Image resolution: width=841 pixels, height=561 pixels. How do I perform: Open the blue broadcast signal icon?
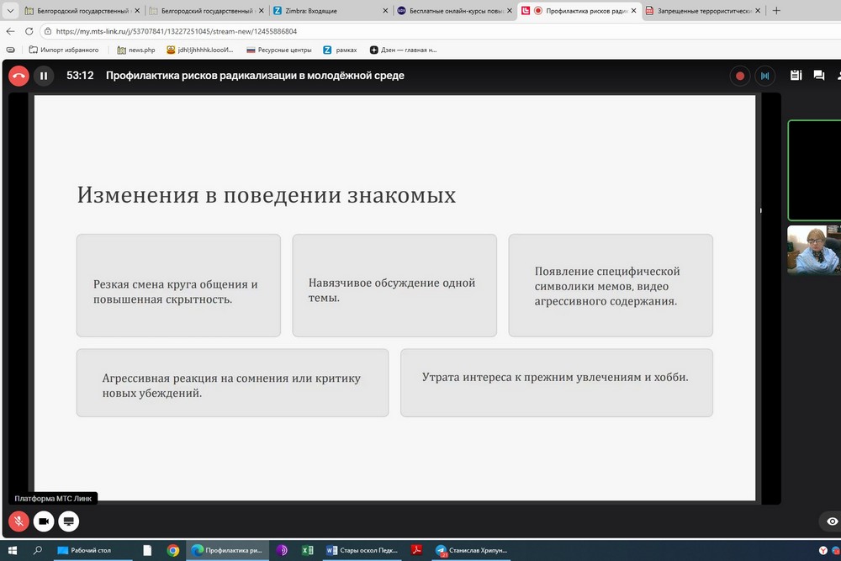coord(764,76)
